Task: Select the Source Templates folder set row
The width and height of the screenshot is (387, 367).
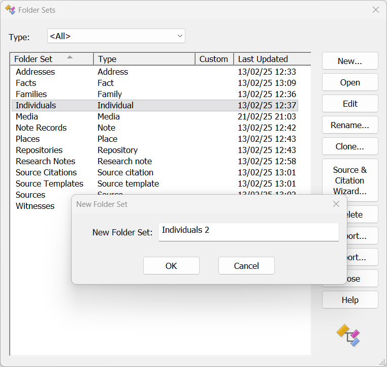Action: 155,183
